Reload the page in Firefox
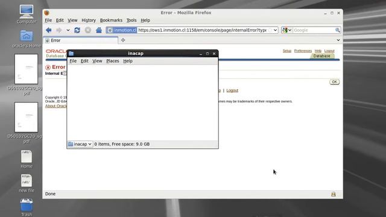The width and height of the screenshot is (386, 217). click(x=77, y=30)
